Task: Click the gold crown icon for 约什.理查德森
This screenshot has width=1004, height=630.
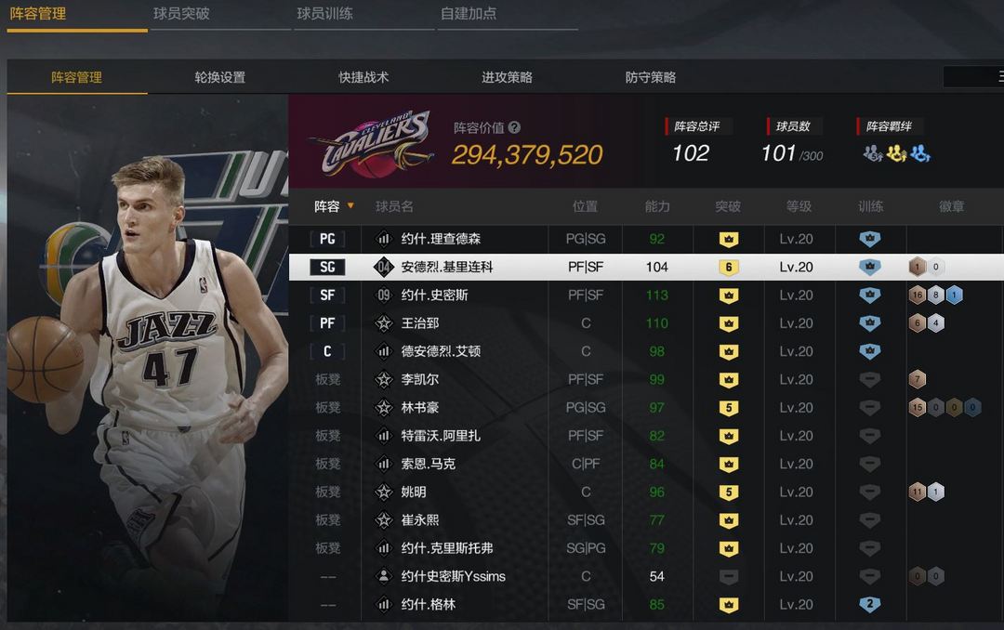Action: point(729,239)
